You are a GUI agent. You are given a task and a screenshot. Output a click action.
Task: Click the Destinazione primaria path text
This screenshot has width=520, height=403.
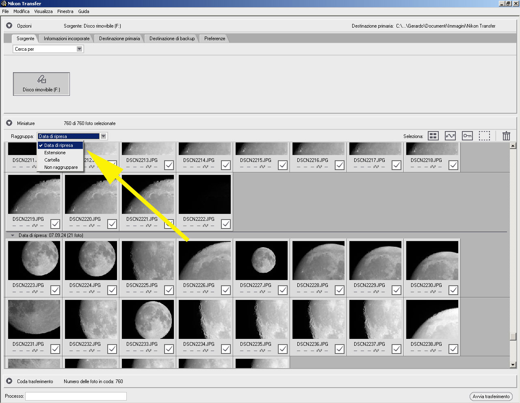446,26
